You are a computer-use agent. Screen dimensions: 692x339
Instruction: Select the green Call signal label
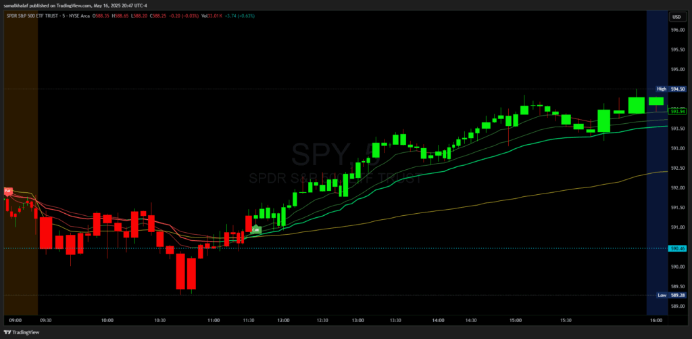[255, 230]
